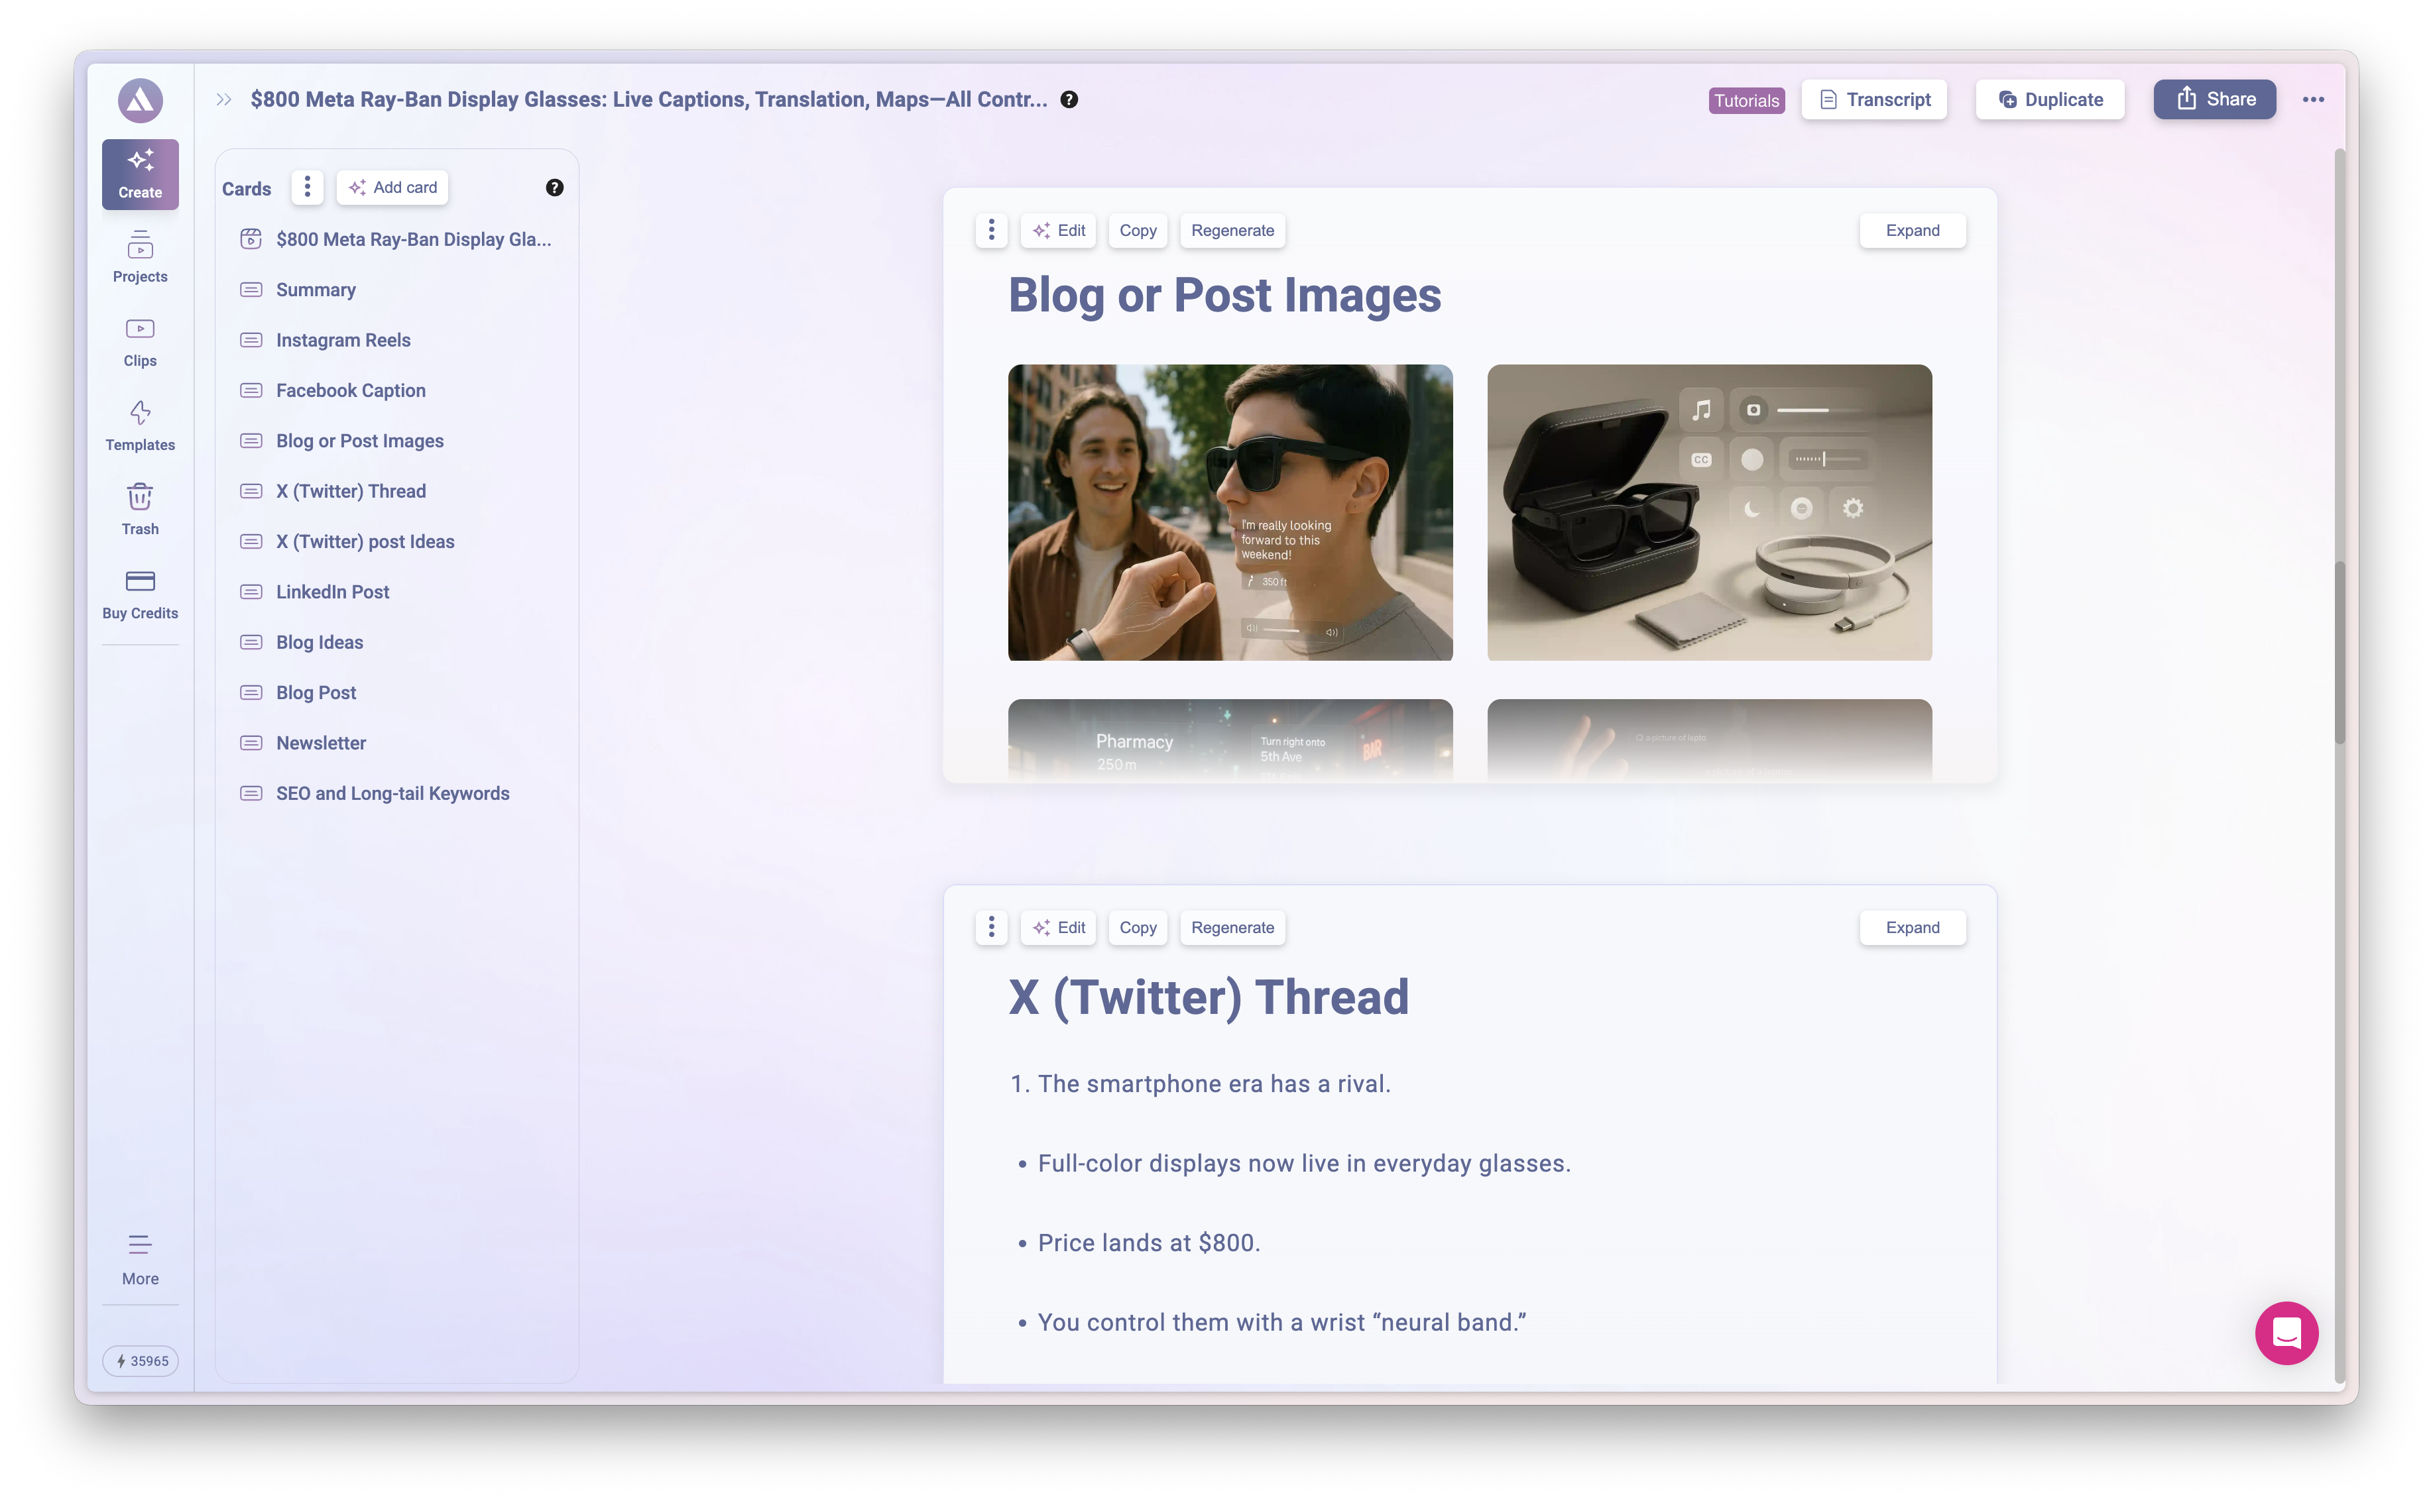
Task: Open the Clips section
Action: 139,341
